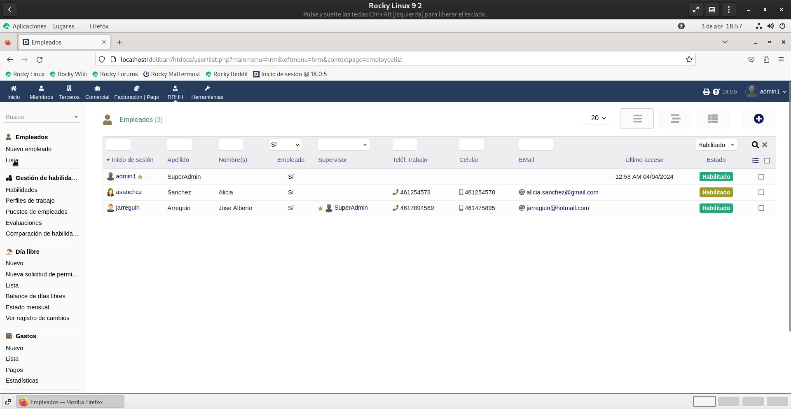Tick the checkbox for admin1 row

[x=761, y=177]
